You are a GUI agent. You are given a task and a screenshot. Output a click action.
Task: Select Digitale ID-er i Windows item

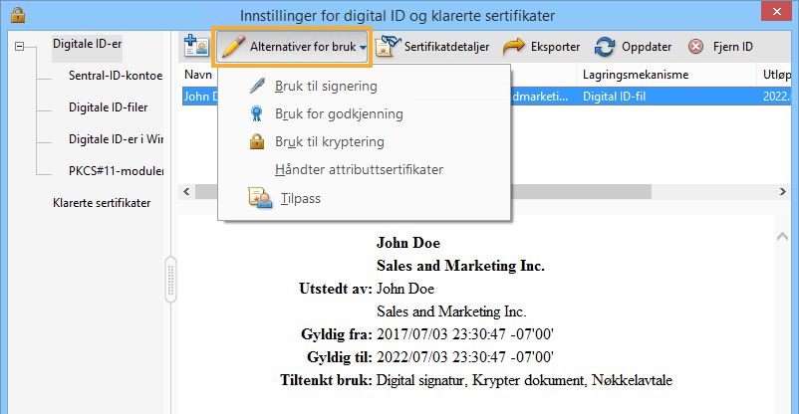[x=116, y=139]
